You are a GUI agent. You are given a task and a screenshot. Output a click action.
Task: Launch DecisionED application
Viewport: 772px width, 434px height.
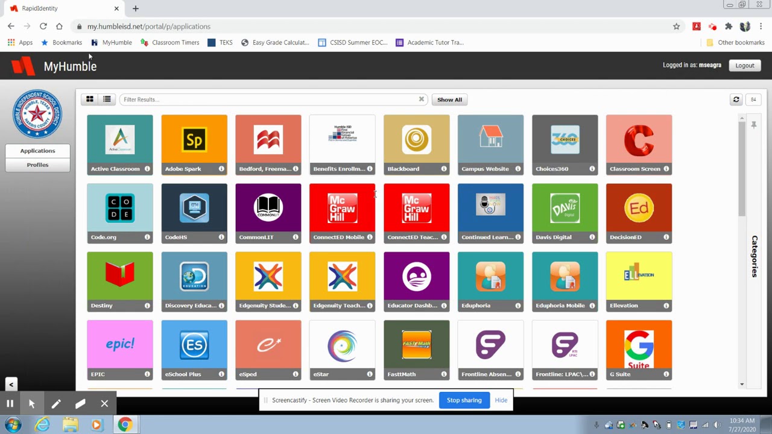(x=639, y=213)
